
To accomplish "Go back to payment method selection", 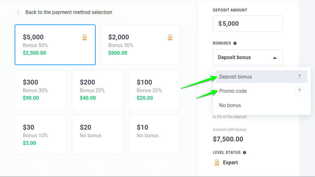I will click(69, 12).
